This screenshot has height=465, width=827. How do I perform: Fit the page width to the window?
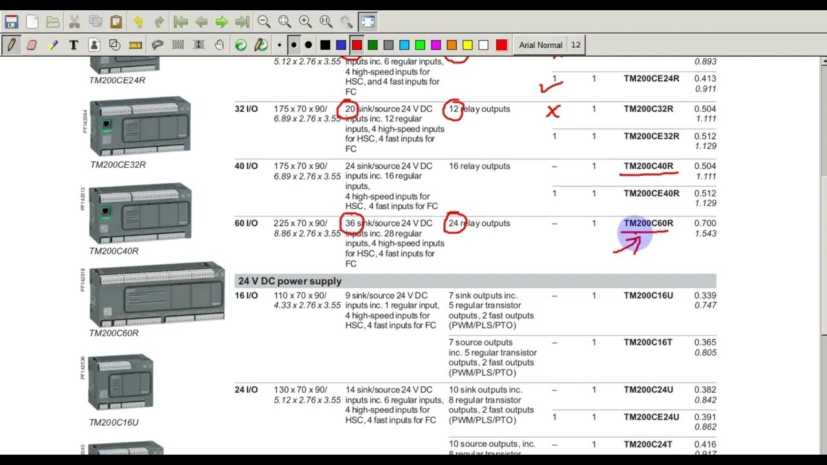[284, 22]
